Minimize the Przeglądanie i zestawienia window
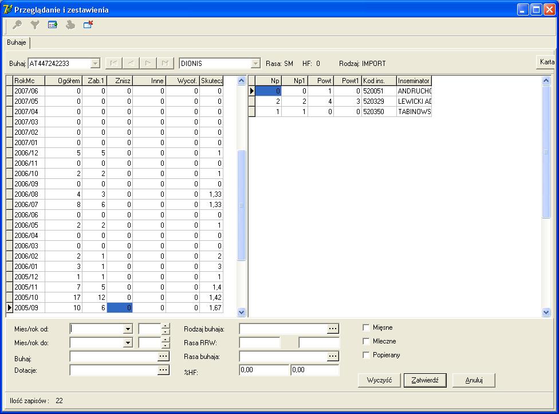The width and height of the screenshot is (559, 414). tap(523, 9)
